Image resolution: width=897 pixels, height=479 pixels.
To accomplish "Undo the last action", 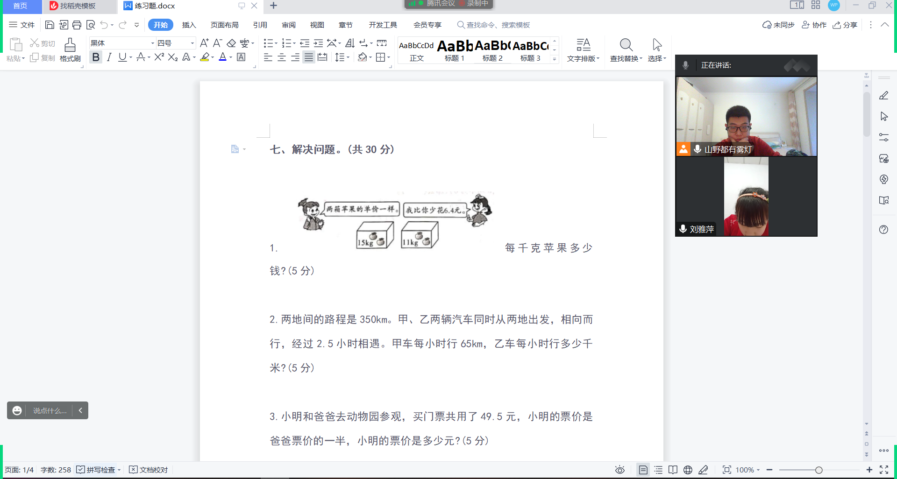I will (x=104, y=25).
